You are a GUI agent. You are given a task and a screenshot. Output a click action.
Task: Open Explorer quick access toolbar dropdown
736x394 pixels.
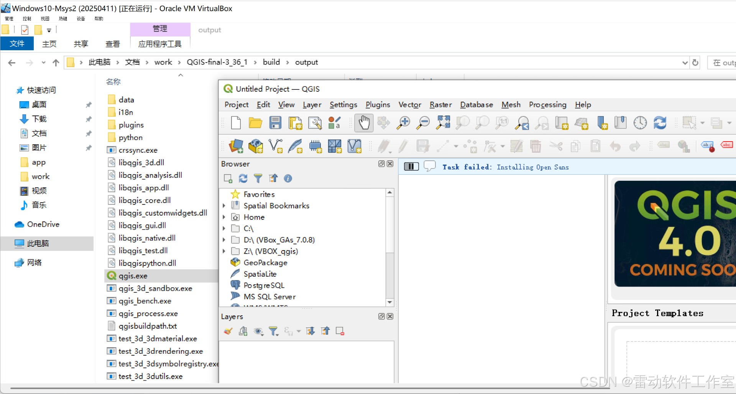coord(49,30)
